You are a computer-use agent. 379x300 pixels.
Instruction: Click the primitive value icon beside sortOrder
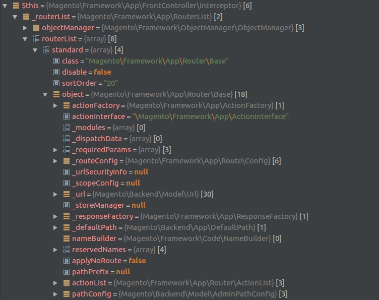coord(56,83)
